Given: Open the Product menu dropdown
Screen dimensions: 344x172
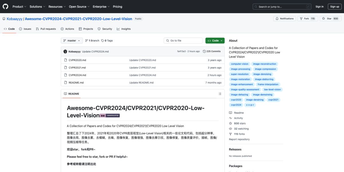Looking at the screenshot, I should pyautogui.click(x=19, y=6).
